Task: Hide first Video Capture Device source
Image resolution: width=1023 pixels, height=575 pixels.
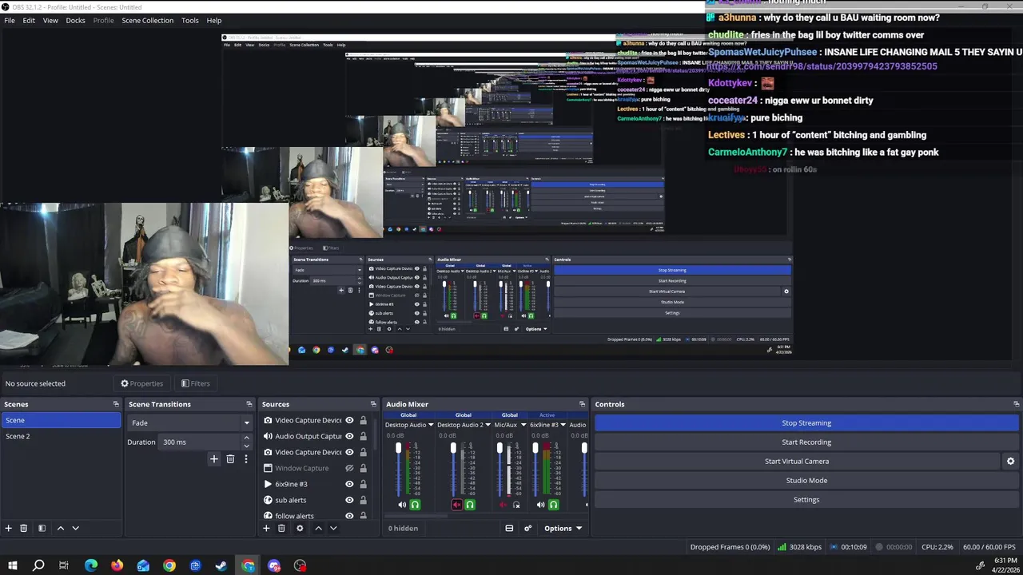Action: click(349, 420)
